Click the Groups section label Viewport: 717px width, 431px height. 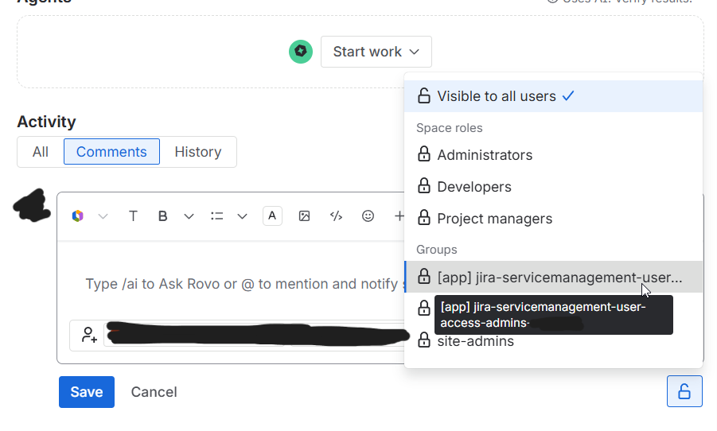(x=437, y=250)
